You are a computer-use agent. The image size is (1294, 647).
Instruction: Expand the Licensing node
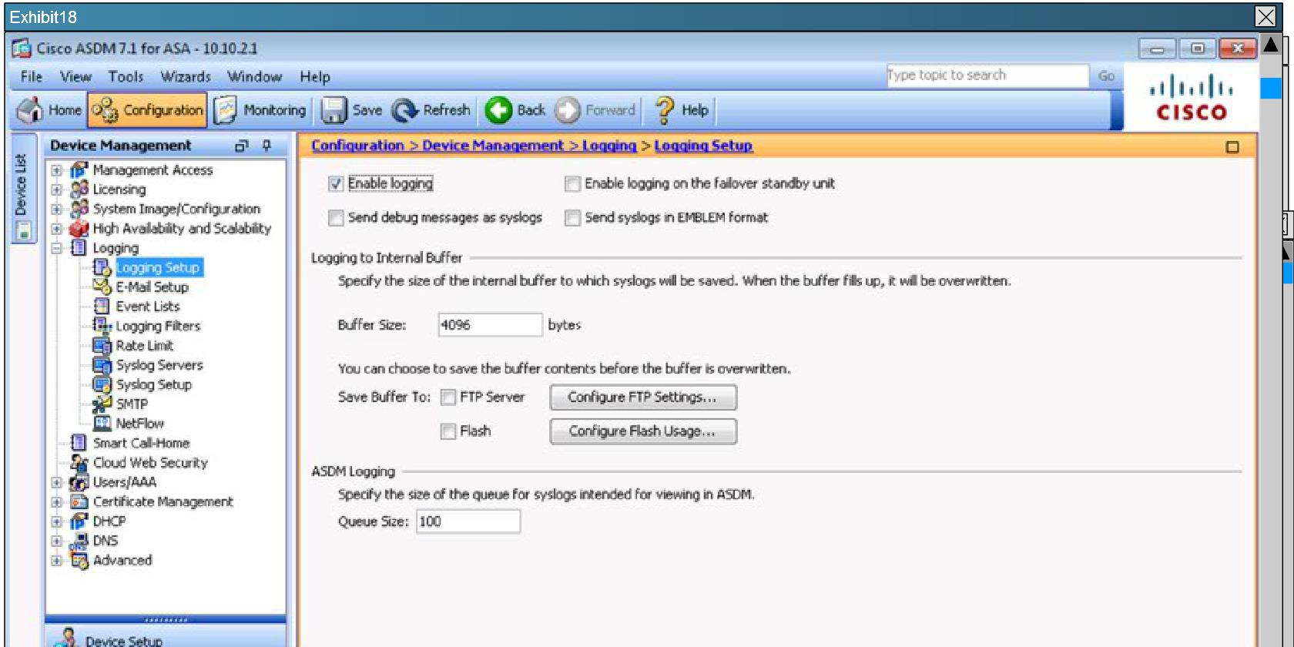tap(56, 189)
